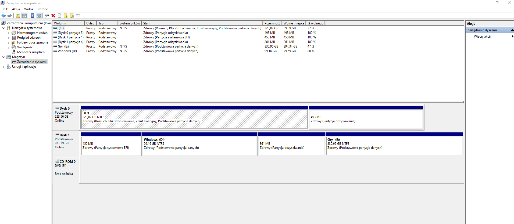The width and height of the screenshot is (514, 224).
Task: Open the Akcja menu
Action: click(16, 9)
